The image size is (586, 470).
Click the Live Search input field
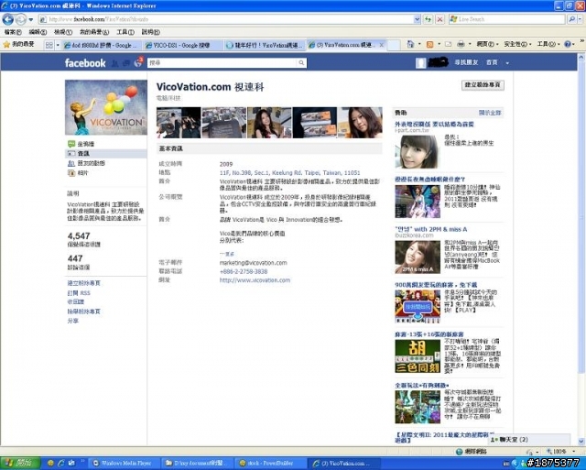click(x=506, y=19)
